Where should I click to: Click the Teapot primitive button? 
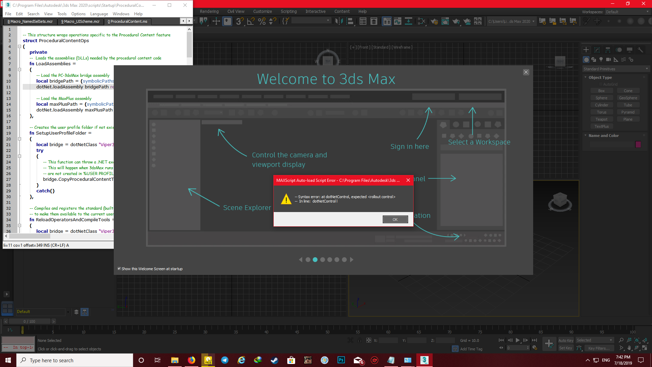(x=601, y=119)
